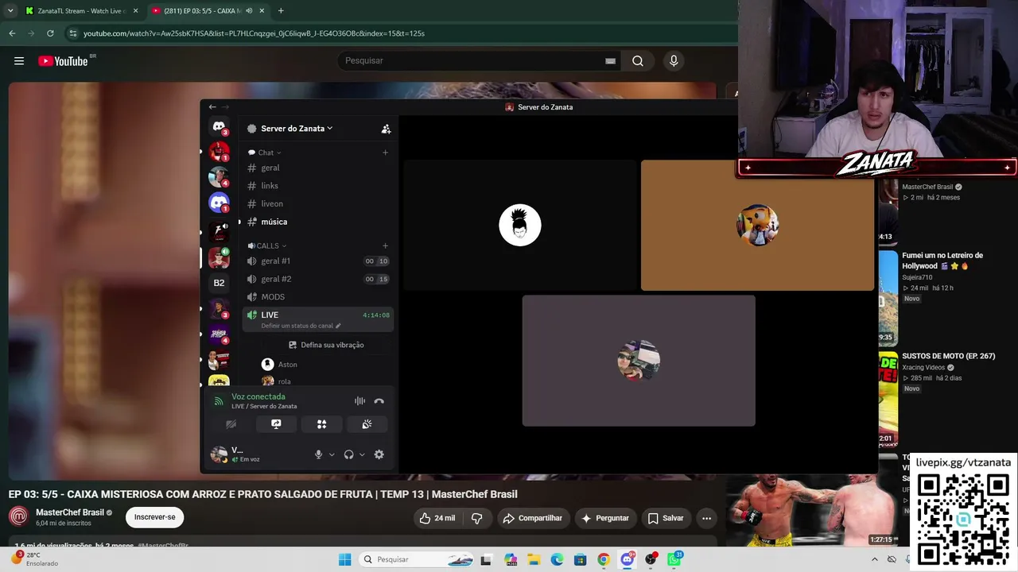Click the browser address bar URL
Screen dimensions: 1018x572
click(254, 33)
